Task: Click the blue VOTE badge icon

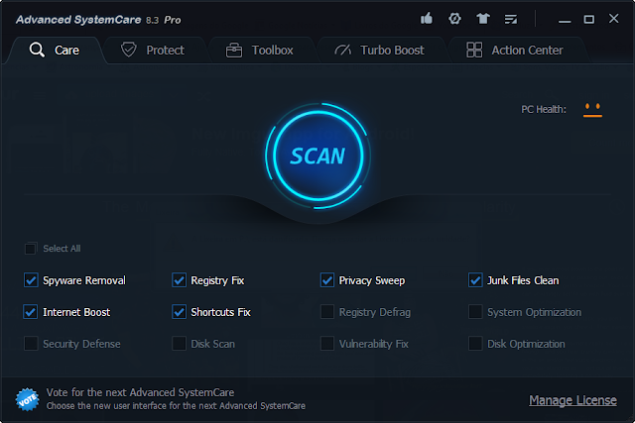Action: [27, 399]
